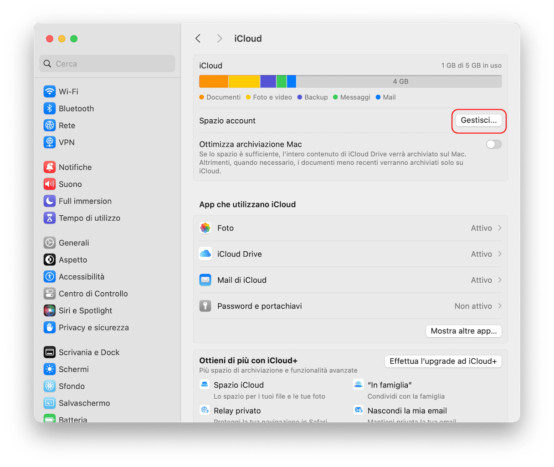Click the "Attivo" status for Mail di iCloud

coord(482,280)
